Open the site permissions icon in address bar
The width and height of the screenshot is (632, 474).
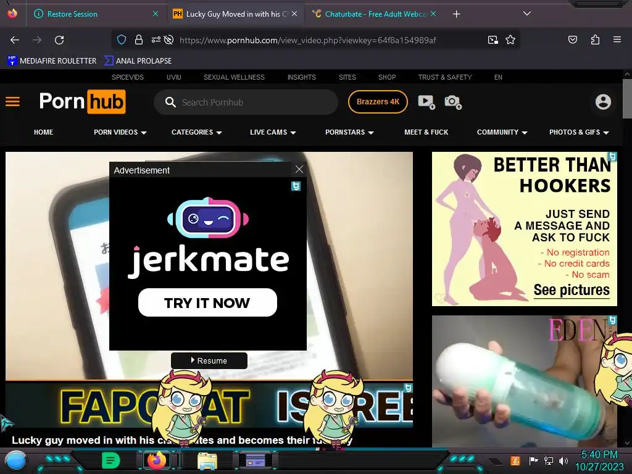tap(156, 39)
